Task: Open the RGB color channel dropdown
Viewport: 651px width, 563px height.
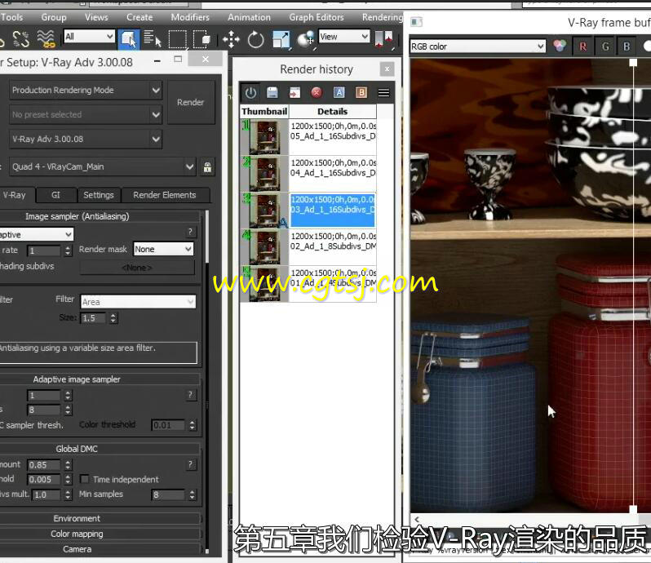Action: (477, 46)
